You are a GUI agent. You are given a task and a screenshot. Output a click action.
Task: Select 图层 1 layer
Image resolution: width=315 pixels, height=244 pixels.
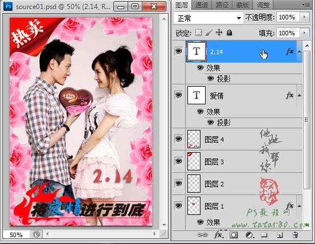click(x=244, y=206)
